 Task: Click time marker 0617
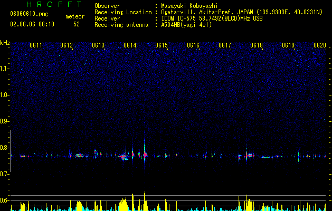click(225, 45)
